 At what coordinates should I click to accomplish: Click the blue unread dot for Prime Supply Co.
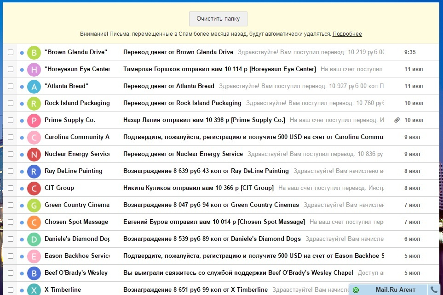22,121
